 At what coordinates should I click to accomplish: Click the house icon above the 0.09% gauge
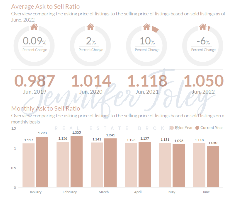pyautogui.click(x=34, y=27)
